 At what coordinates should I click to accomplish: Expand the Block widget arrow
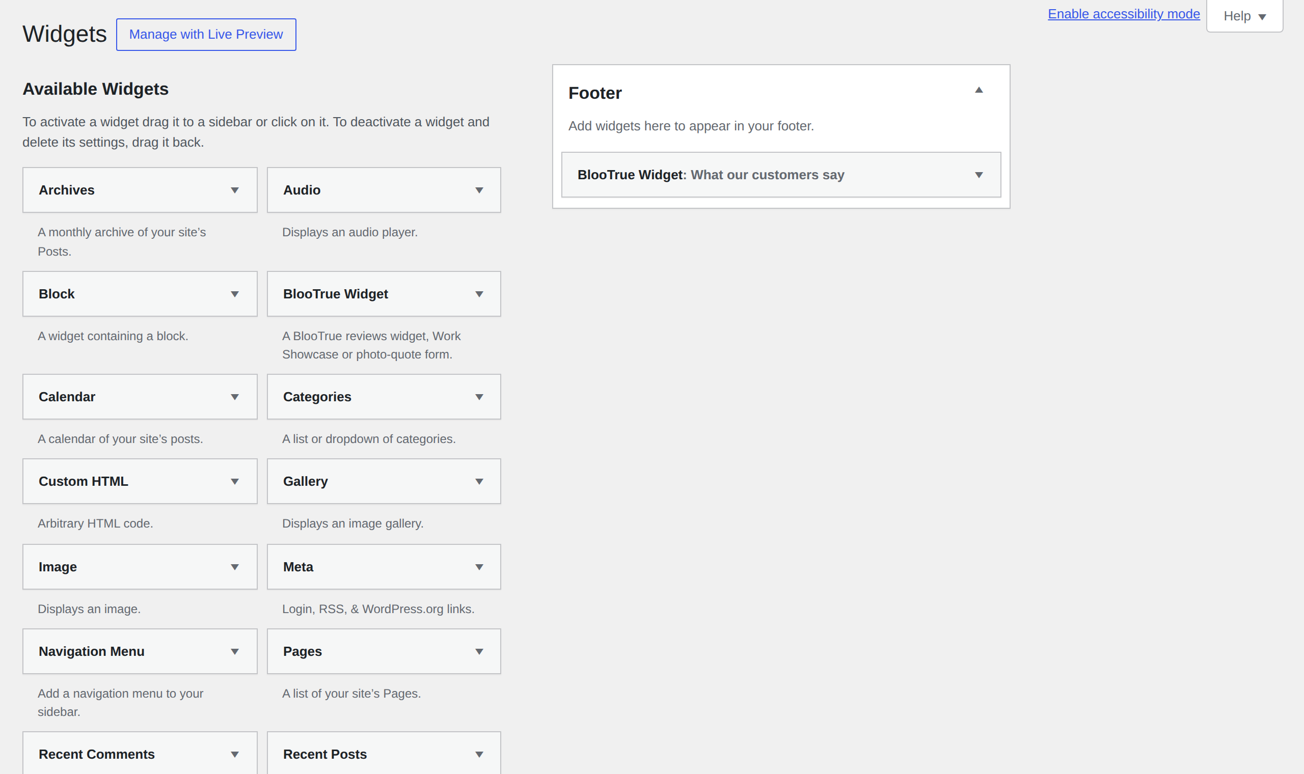[x=235, y=294]
